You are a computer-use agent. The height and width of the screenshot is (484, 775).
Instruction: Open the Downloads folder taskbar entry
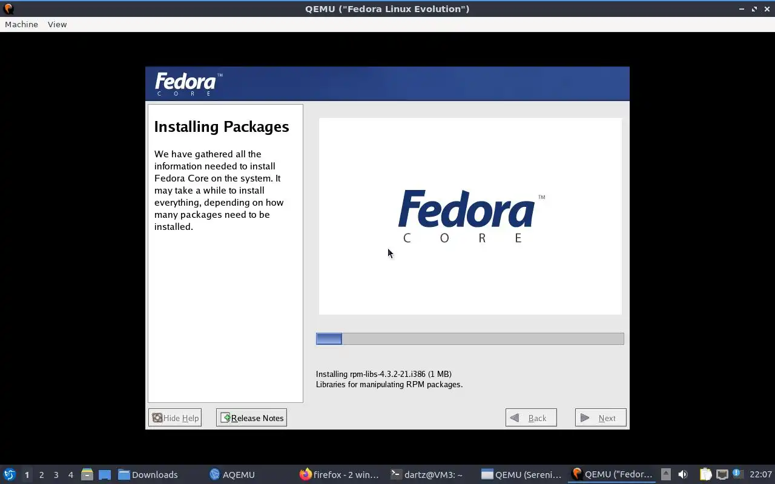(148, 474)
